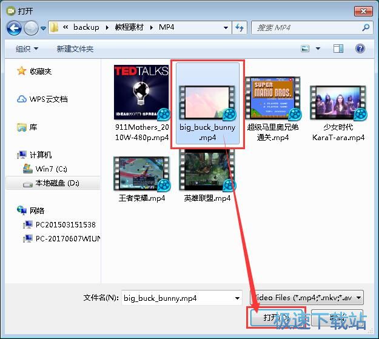Click the 打开 button
The width and height of the screenshot is (379, 339).
point(277,318)
